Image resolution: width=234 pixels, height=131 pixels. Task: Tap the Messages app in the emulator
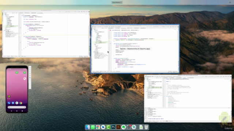(x=13, y=103)
